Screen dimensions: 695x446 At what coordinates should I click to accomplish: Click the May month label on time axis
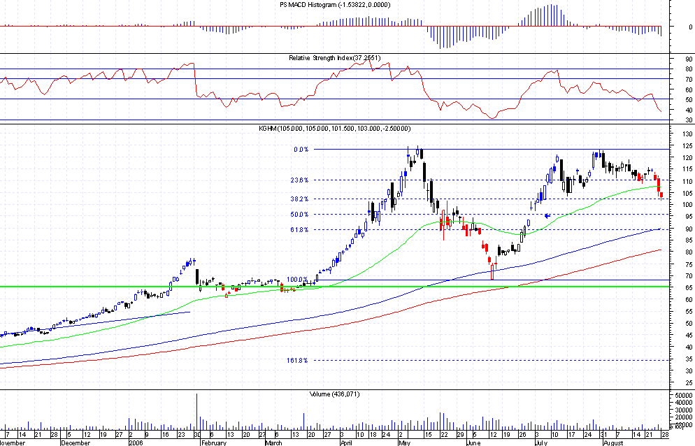[x=404, y=443]
